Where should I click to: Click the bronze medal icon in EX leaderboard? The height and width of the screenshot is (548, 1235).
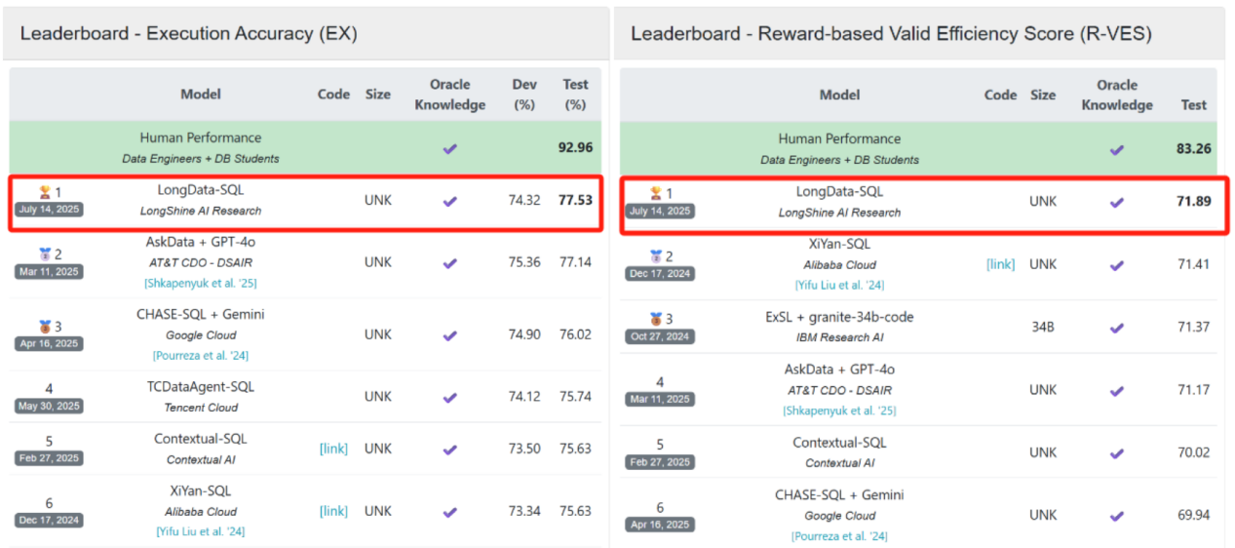[x=43, y=327]
